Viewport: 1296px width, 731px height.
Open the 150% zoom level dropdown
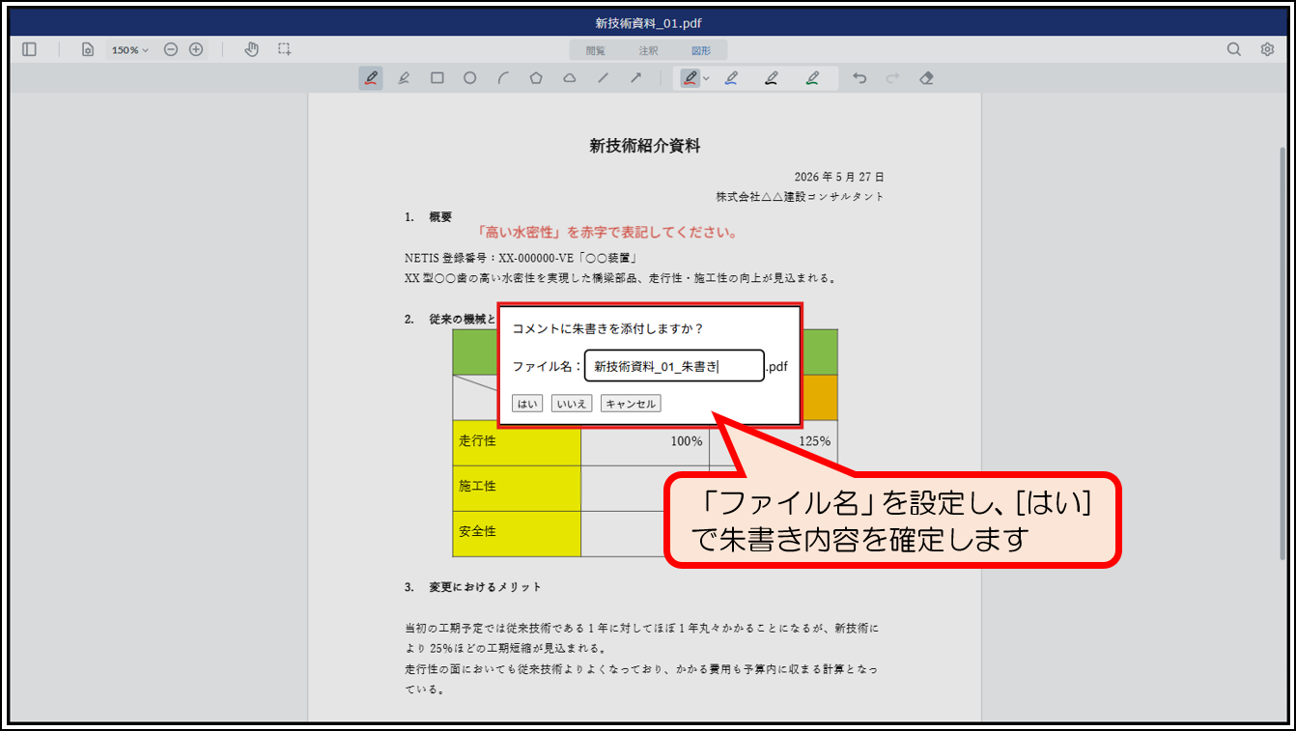130,49
